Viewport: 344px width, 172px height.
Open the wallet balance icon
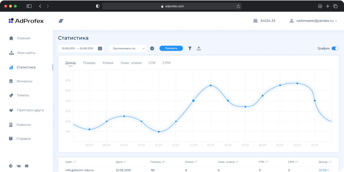255,21
